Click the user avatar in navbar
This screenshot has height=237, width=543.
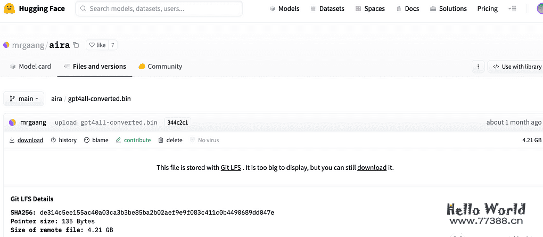pyautogui.click(x=539, y=9)
